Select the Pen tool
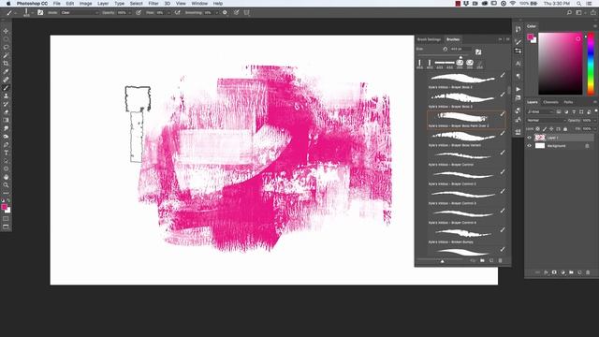Viewport: 599px width, 337px height. click(x=6, y=144)
